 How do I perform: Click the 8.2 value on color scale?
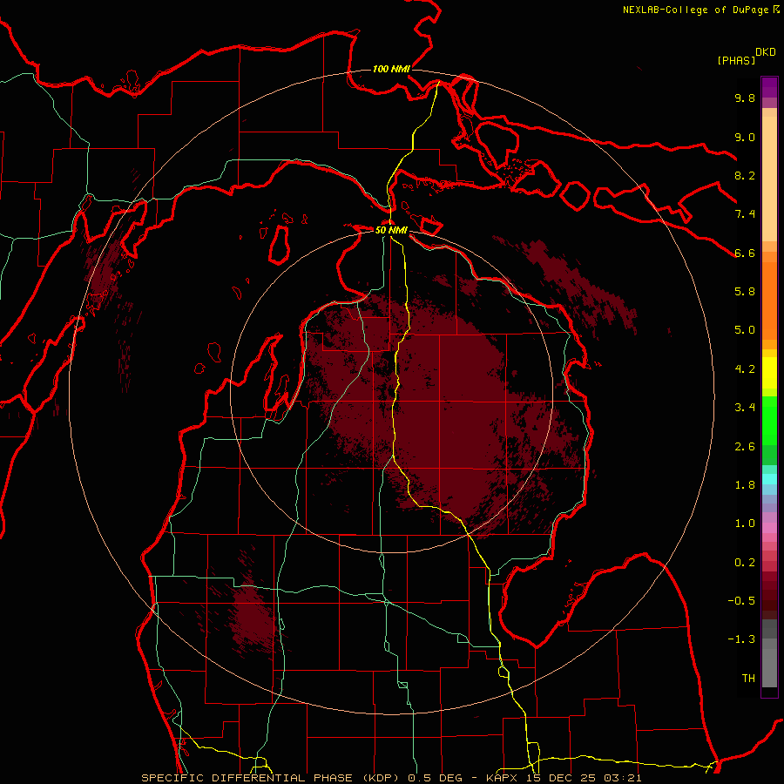(x=745, y=175)
